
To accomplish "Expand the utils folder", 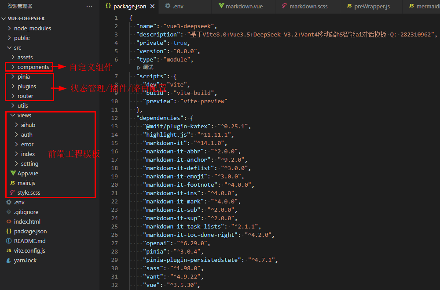I will pos(13,105).
